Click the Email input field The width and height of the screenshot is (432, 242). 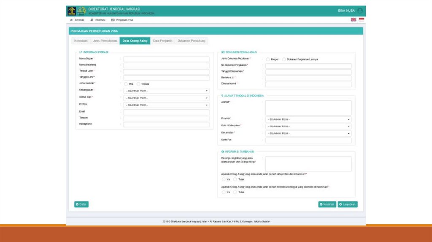(x=166, y=112)
